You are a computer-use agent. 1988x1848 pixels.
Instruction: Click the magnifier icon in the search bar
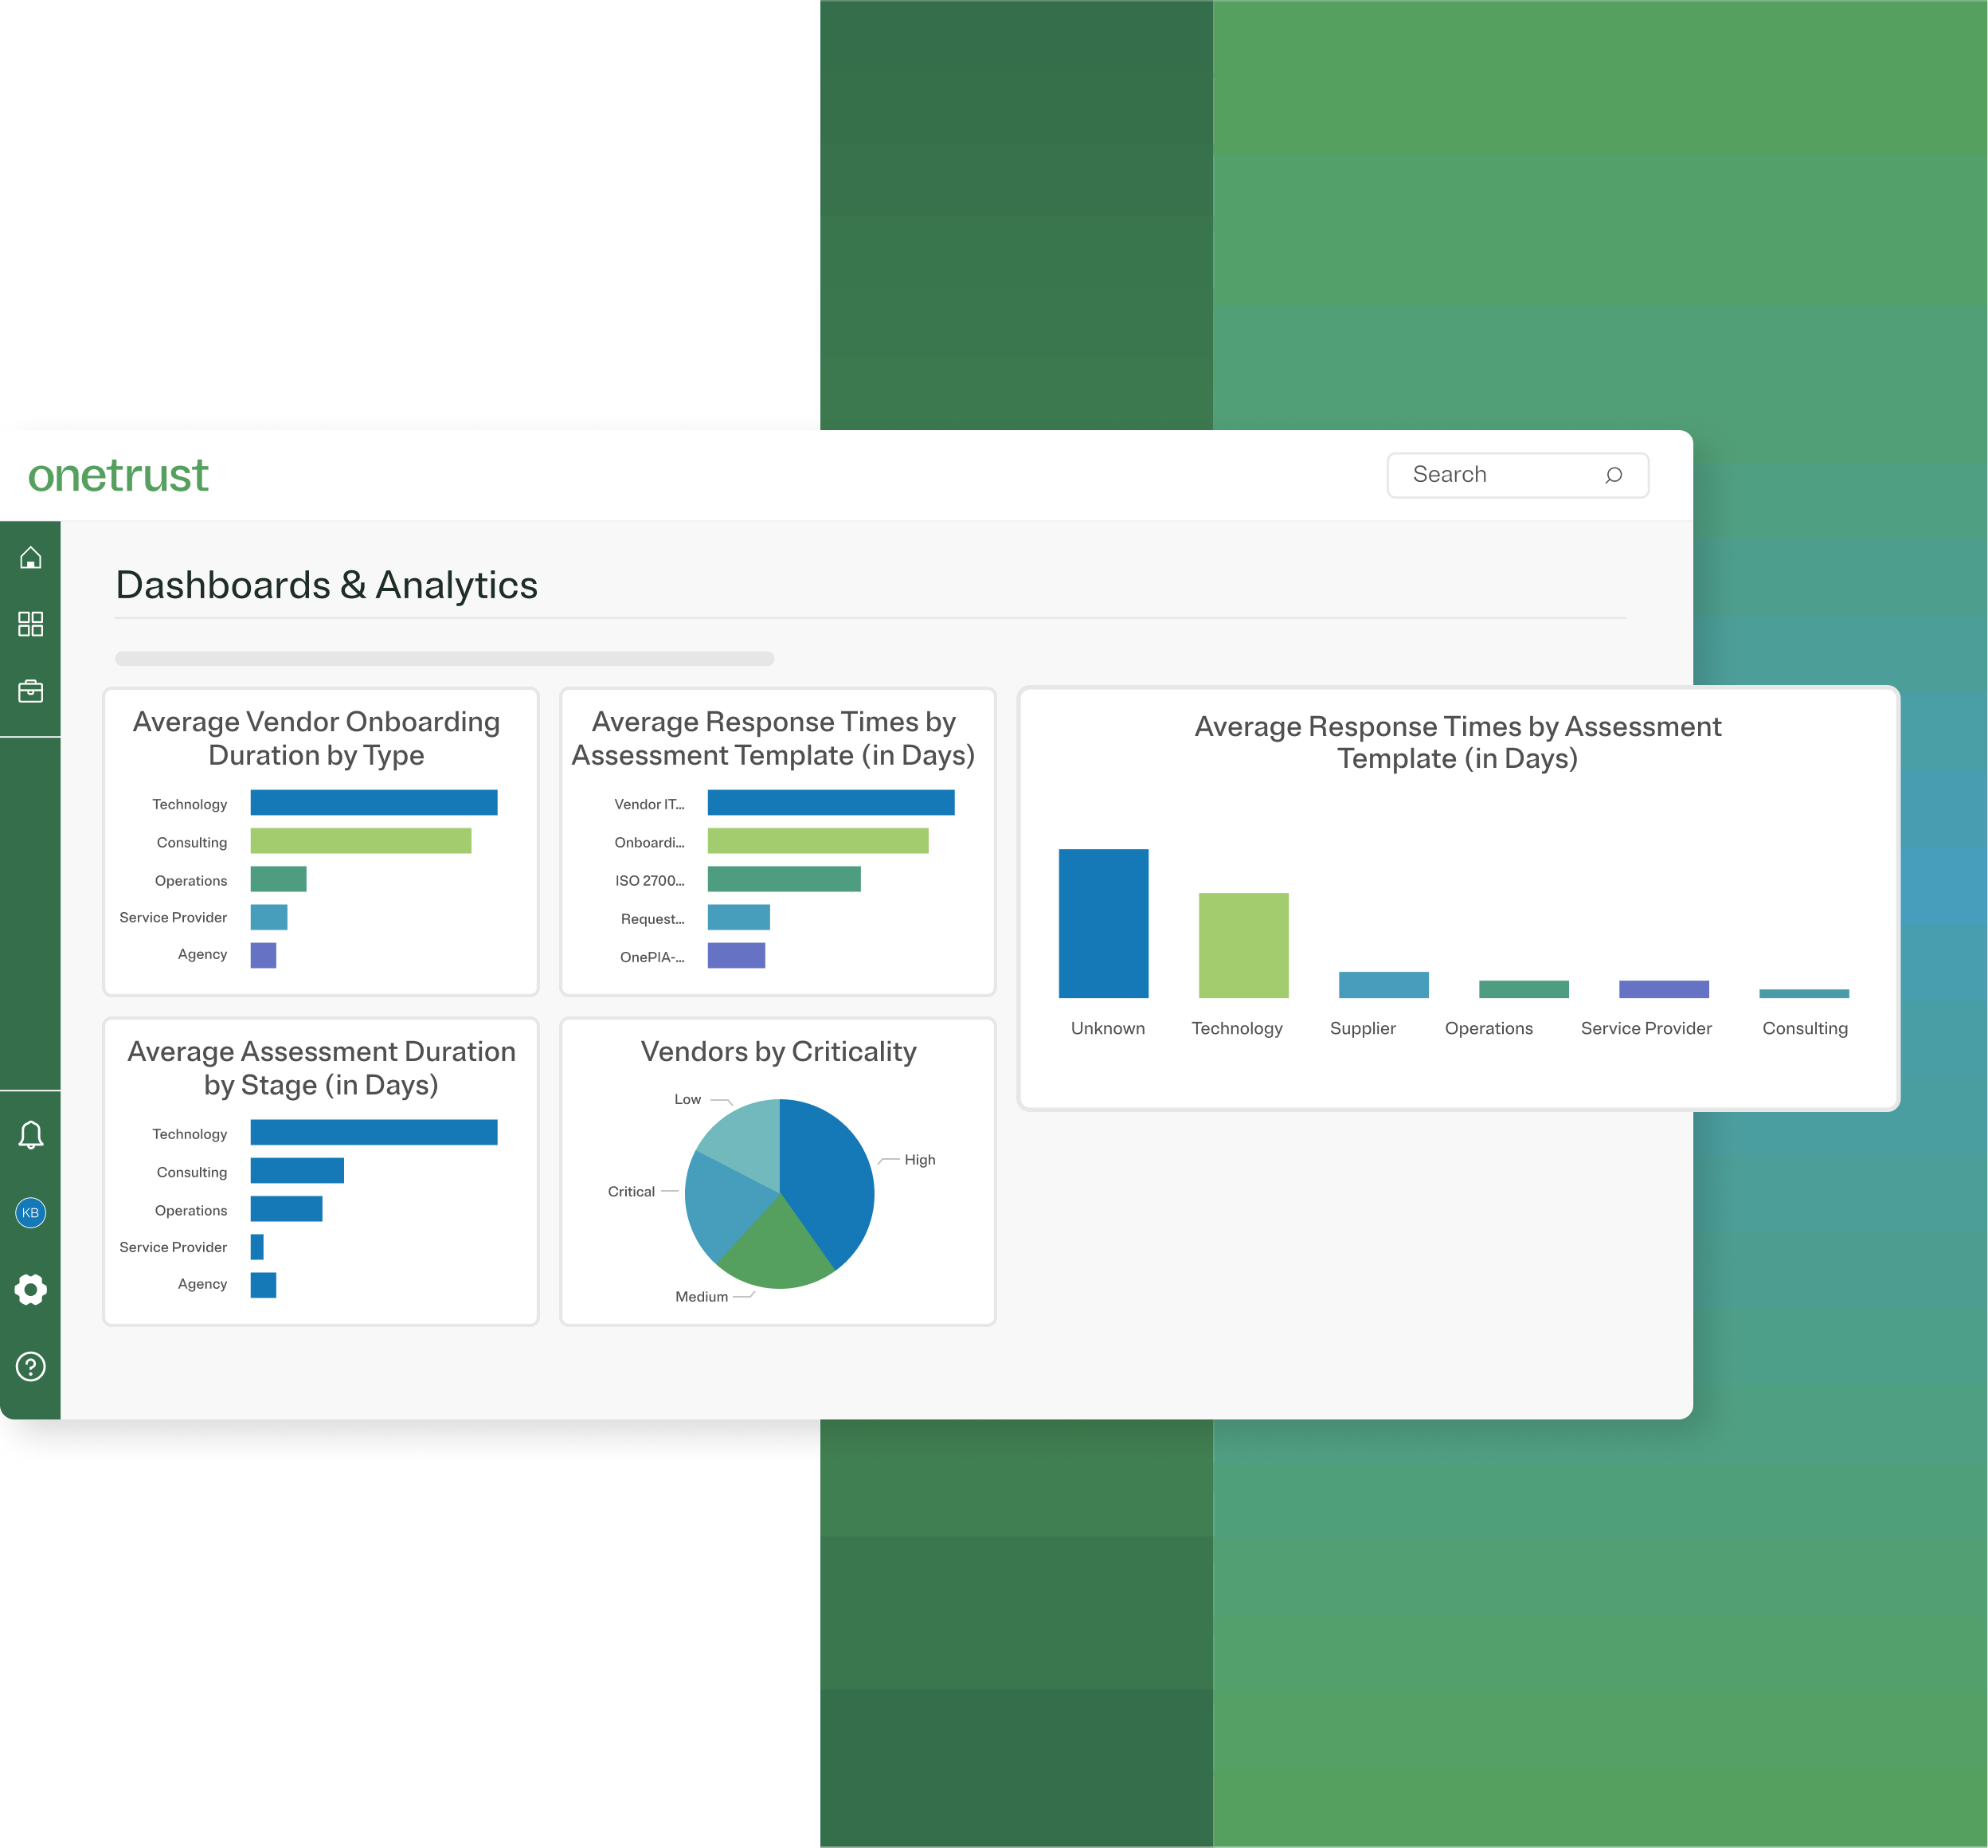click(1614, 475)
